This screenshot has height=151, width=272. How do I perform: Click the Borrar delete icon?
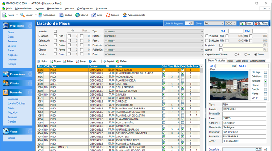coord(77,62)
